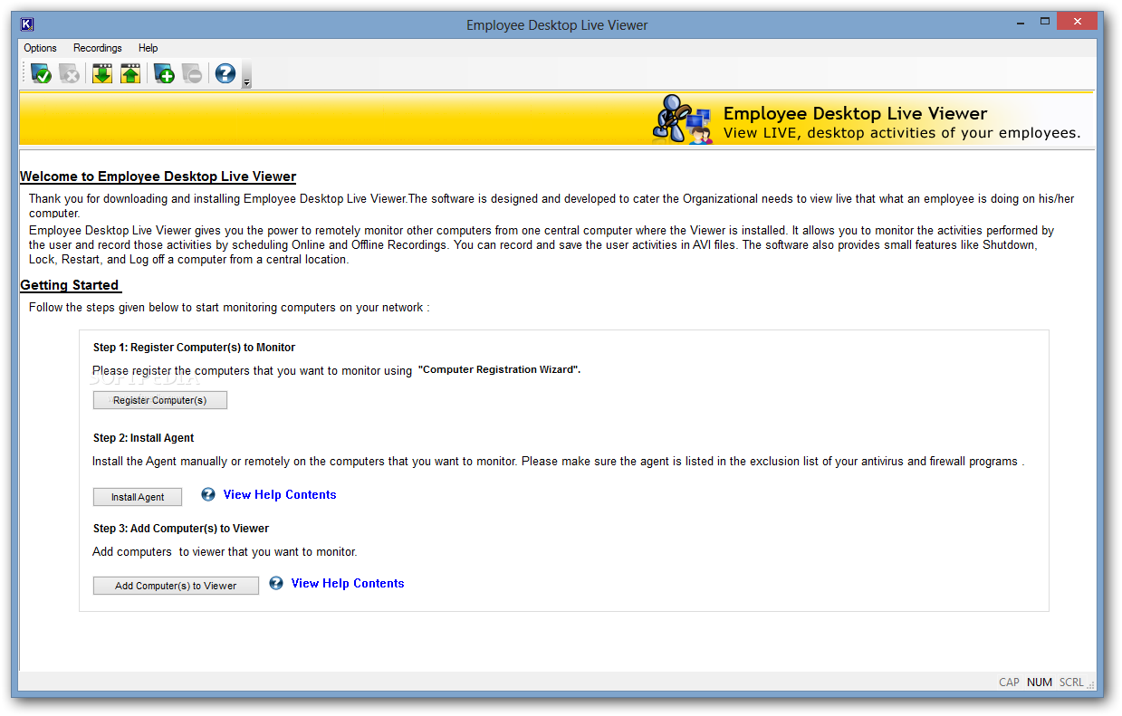
Task: Open View Help Contents link under Step 2
Action: 280,494
